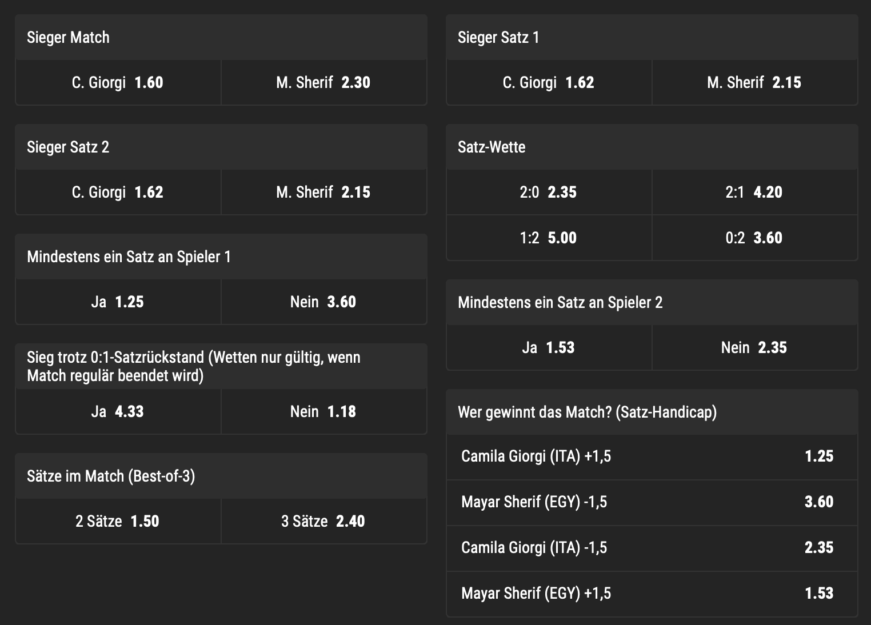Select Satz-Wette 2:0 at 2.35
The height and width of the screenshot is (625, 871).
click(x=549, y=192)
